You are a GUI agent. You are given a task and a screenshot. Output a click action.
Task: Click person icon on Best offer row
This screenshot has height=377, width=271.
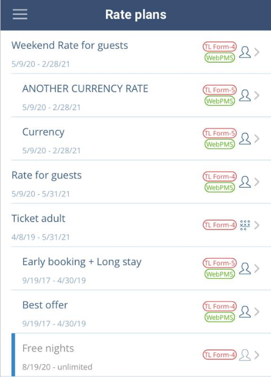pyautogui.click(x=245, y=312)
